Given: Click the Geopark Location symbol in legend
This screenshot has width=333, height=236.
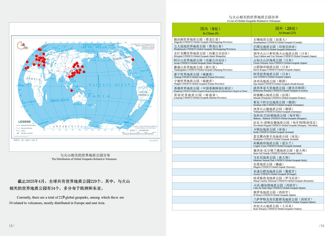Looking at the screenshot, I should [x=18, y=133].
